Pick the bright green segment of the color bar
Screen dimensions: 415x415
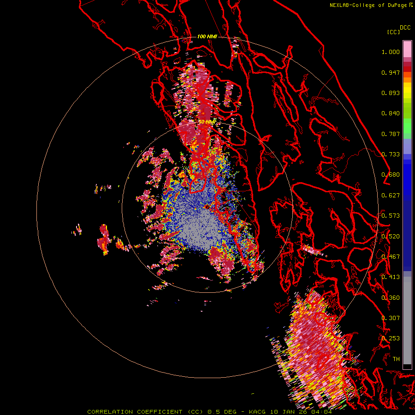(x=407, y=126)
